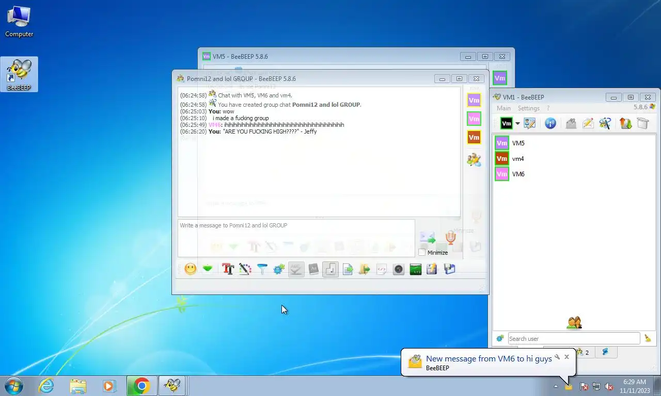
Task: Click the create group icon in VM1 toolbar
Action: point(605,123)
